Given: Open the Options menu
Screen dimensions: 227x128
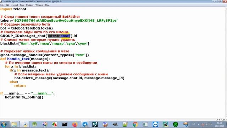Looking at the screenshot, I should [x=29, y=5].
